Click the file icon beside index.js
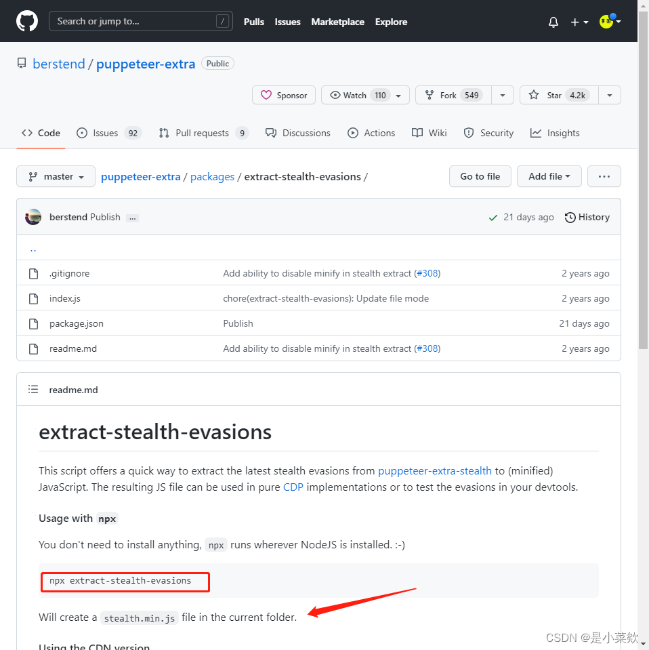 pos(34,298)
